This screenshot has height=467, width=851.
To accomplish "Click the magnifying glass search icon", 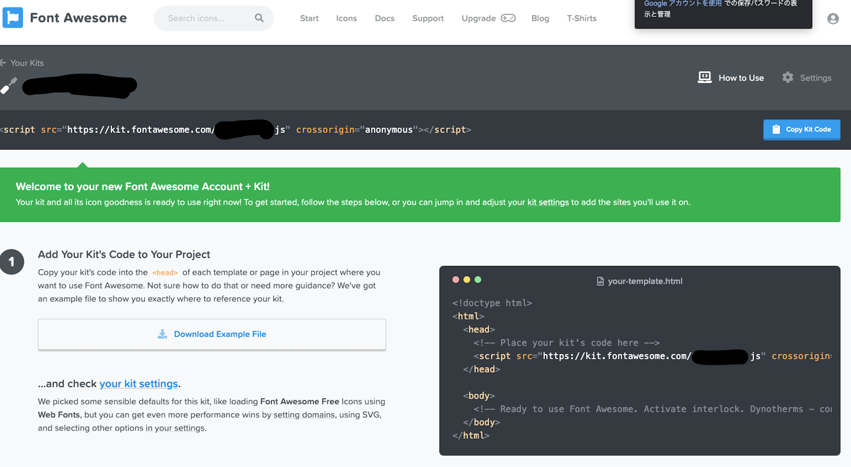I will pyautogui.click(x=259, y=18).
